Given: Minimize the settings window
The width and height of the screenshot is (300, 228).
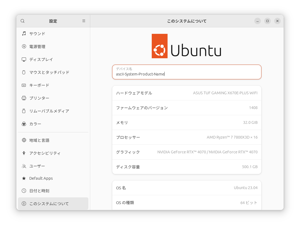Looking at the screenshot, I should tap(258, 21).
